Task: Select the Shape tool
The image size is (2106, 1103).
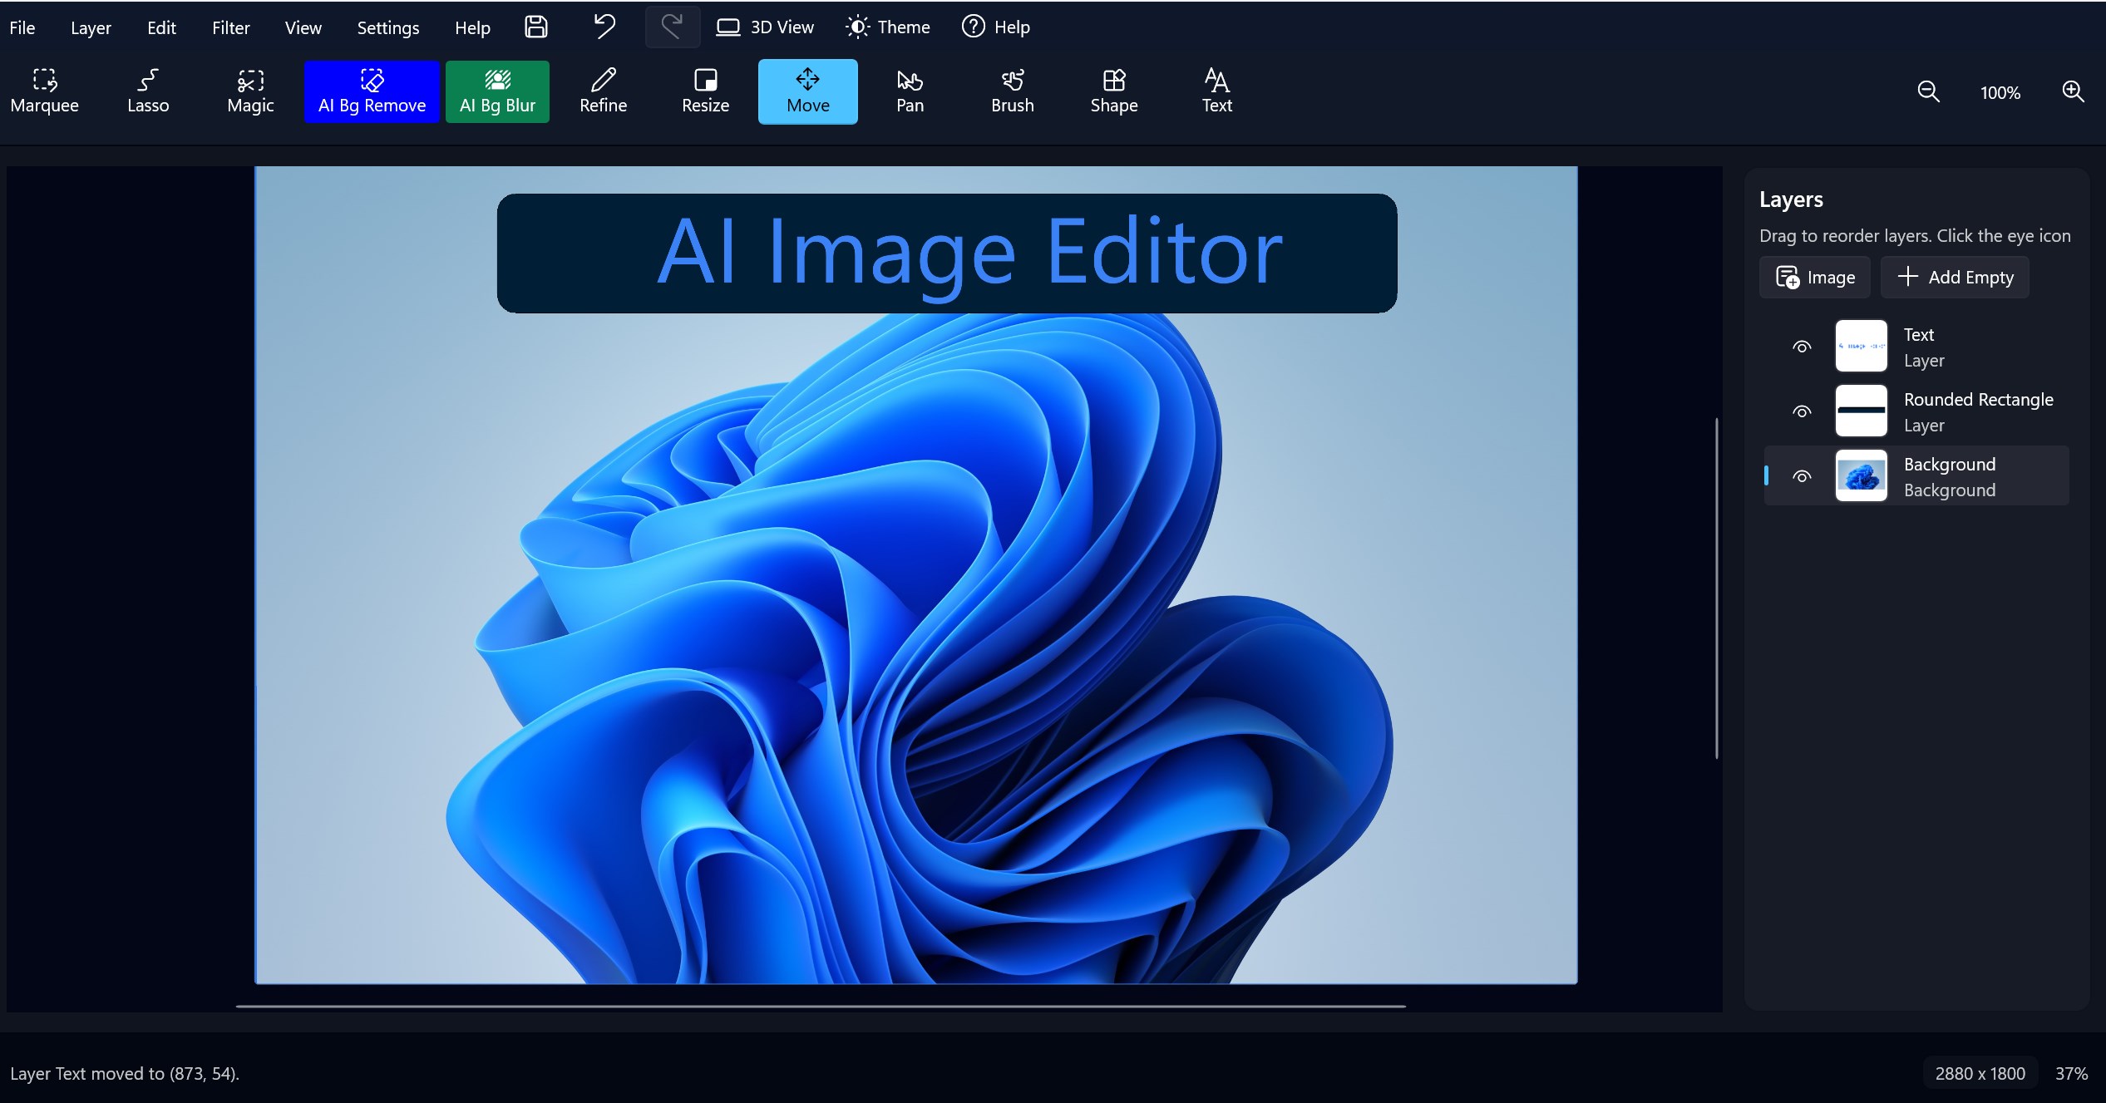Action: click(x=1114, y=91)
